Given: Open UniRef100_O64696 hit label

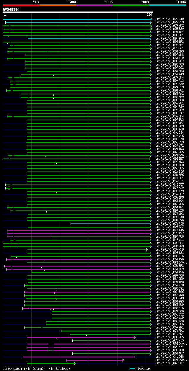Looking at the screenshot, I should click(170, 292).
